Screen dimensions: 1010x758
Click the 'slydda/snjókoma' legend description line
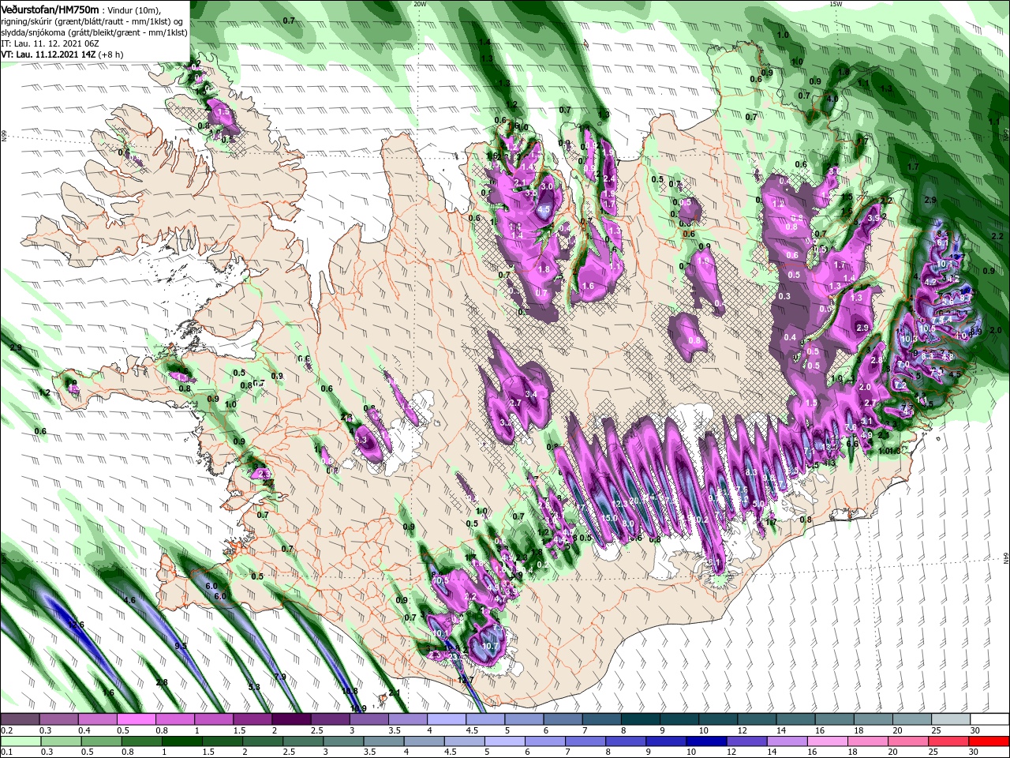94,32
